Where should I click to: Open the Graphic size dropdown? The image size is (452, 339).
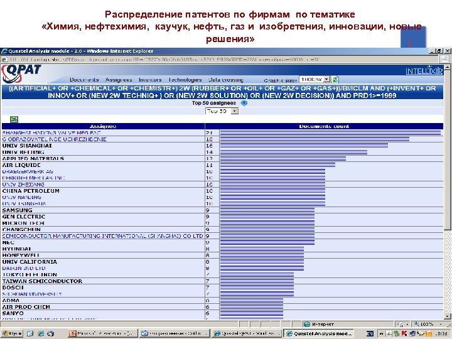[x=315, y=79]
